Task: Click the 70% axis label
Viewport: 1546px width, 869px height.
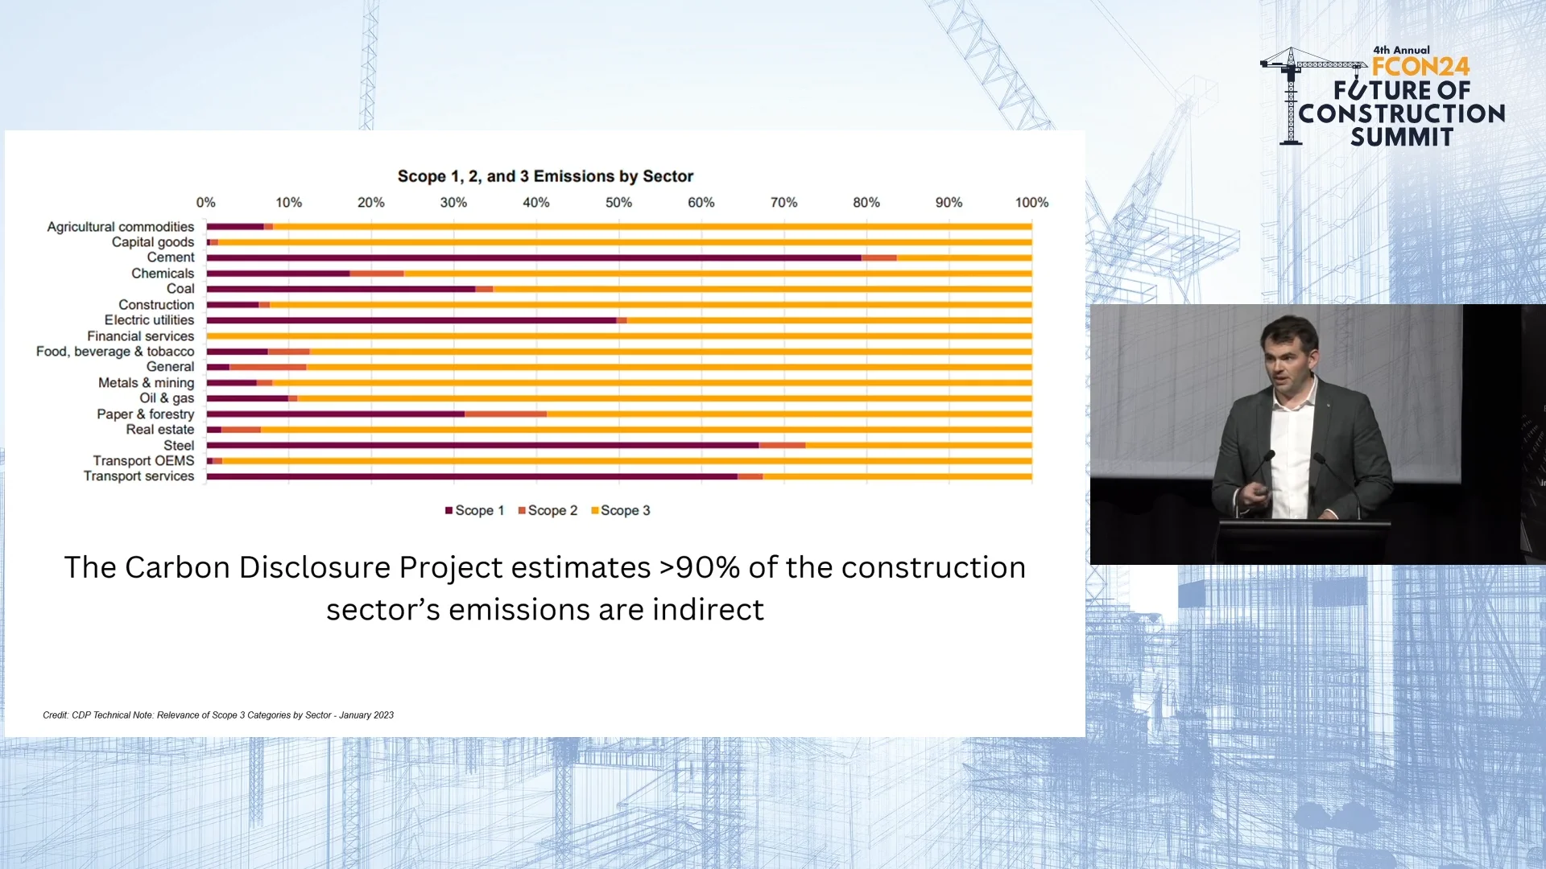Action: pos(783,203)
